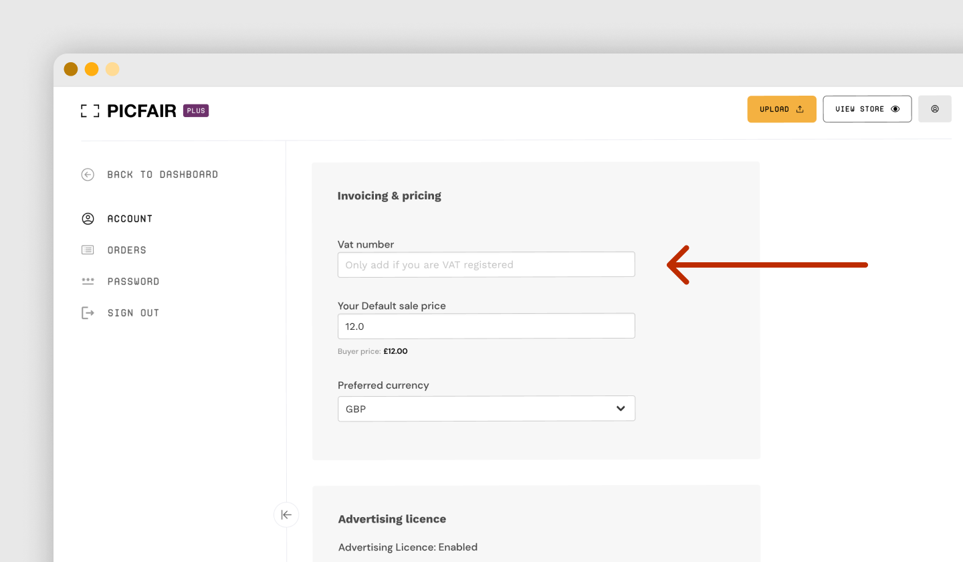Click the Preferred currency label

click(383, 385)
